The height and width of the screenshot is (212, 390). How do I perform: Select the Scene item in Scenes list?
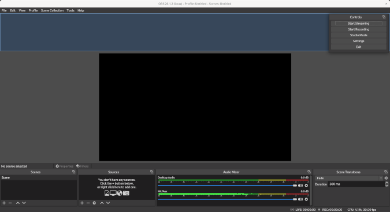[x=39, y=177]
